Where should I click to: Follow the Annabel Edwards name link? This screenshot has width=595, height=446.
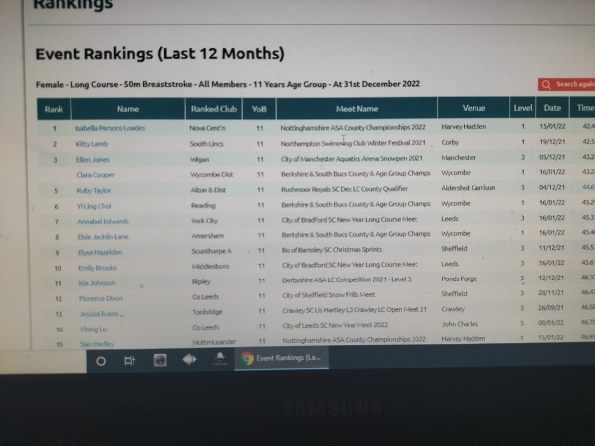coord(103,222)
